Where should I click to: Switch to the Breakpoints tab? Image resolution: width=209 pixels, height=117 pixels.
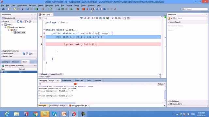pos(67,81)
